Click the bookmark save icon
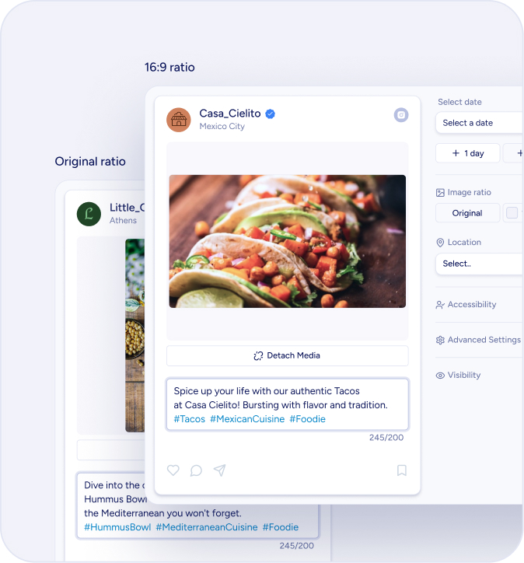Image resolution: width=524 pixels, height=563 pixels. pos(402,470)
